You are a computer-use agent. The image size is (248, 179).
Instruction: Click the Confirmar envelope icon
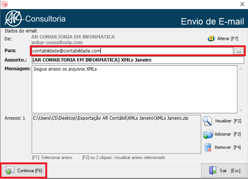tap(10, 171)
